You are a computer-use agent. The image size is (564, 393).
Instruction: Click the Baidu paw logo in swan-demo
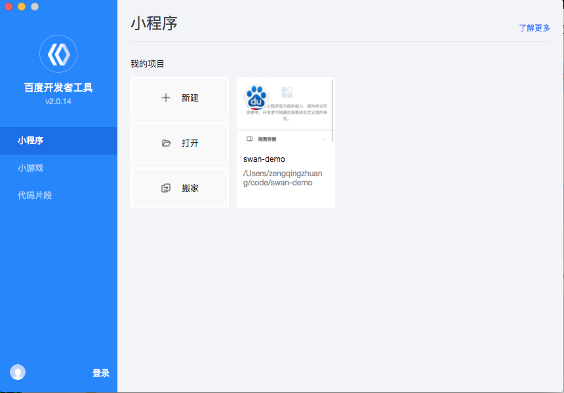256,97
